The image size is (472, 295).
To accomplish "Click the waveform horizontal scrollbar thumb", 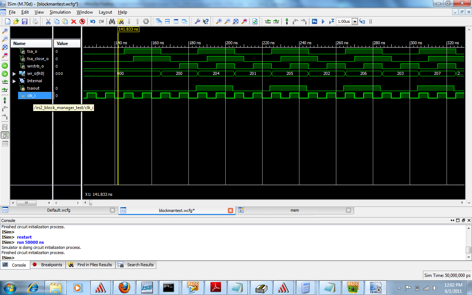I will tap(91, 203).
